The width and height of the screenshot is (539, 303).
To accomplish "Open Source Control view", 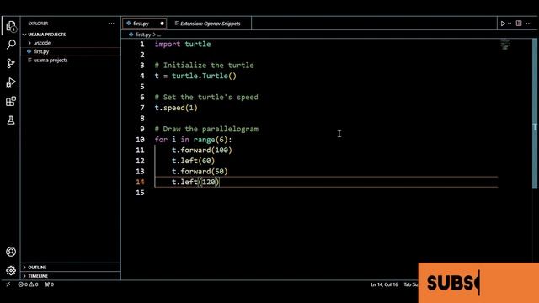I will tap(11, 64).
